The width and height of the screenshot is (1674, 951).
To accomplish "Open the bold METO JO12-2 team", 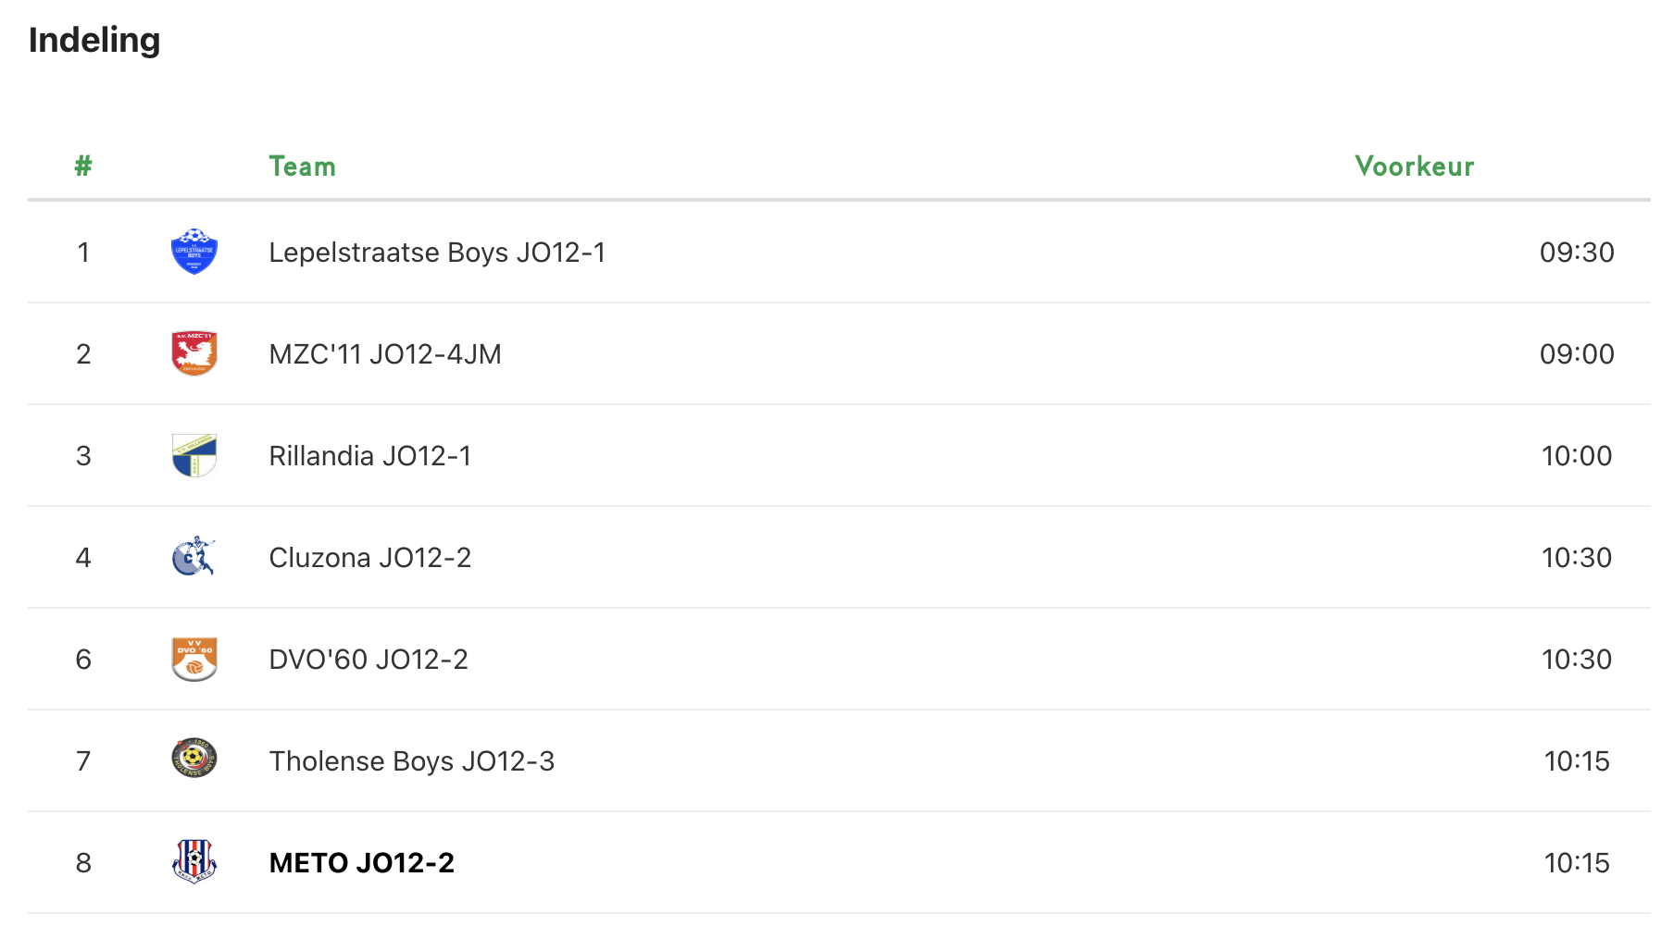I will coord(362,863).
